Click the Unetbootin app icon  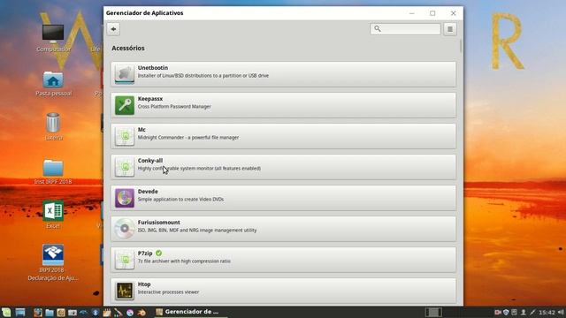125,74
